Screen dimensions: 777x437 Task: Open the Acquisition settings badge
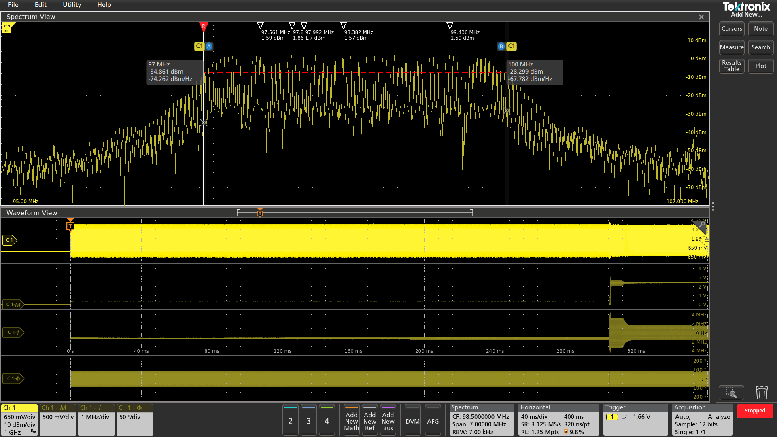pos(702,420)
